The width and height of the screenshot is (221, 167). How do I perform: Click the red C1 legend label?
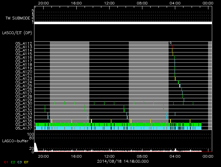(x=6, y=162)
